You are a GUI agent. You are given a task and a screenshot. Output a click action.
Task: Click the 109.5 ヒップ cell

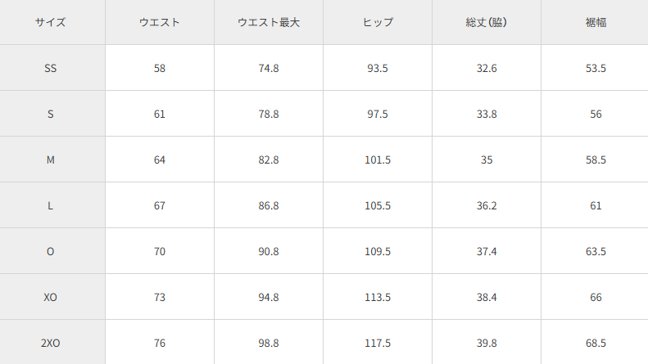tap(378, 251)
